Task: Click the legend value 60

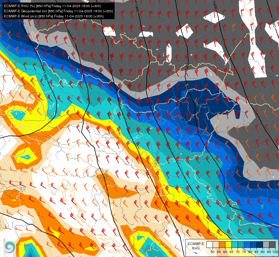Action: pyautogui.click(x=225, y=252)
